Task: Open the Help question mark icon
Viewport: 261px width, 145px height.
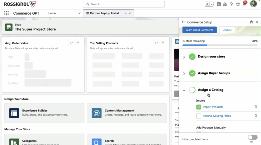Action: [x=231, y=4]
